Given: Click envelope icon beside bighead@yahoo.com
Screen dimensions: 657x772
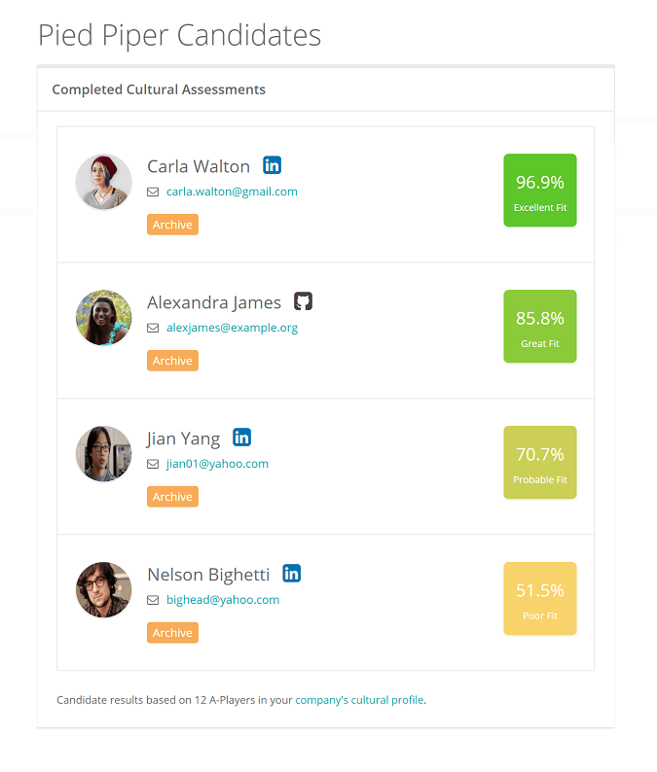Looking at the screenshot, I should point(153,601).
